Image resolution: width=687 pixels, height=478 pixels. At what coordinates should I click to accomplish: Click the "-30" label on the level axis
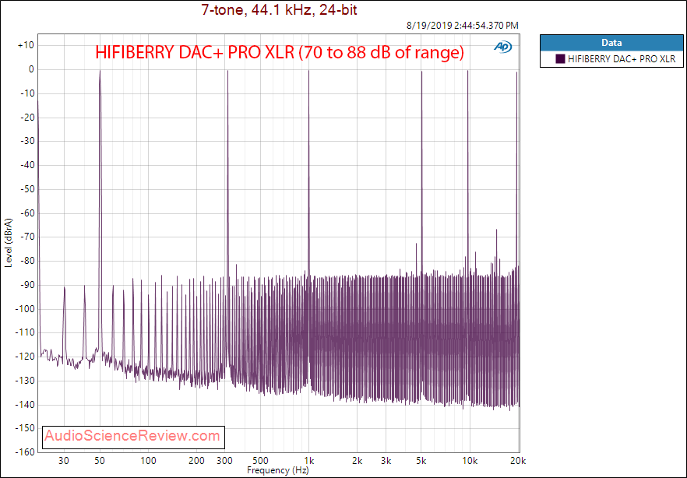(x=26, y=141)
